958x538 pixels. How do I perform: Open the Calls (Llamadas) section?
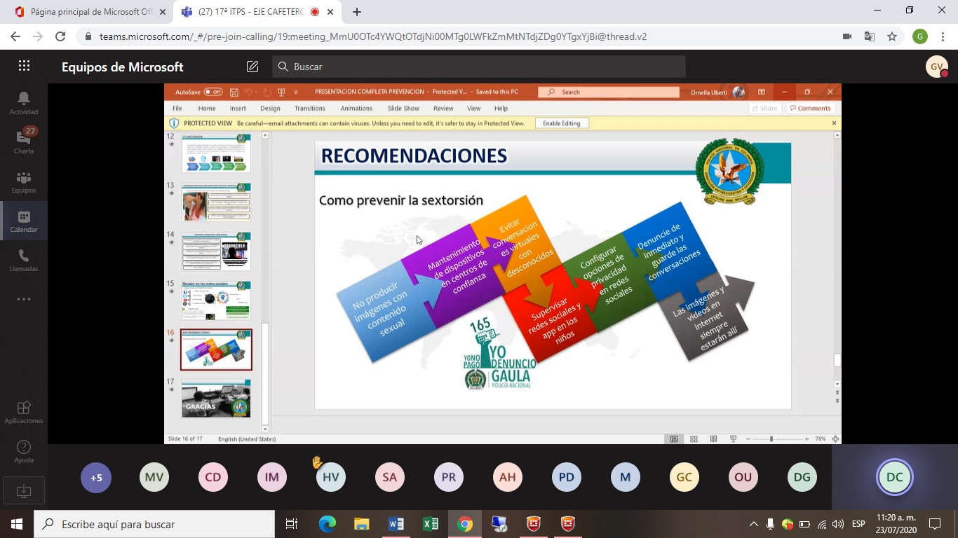pos(24,260)
